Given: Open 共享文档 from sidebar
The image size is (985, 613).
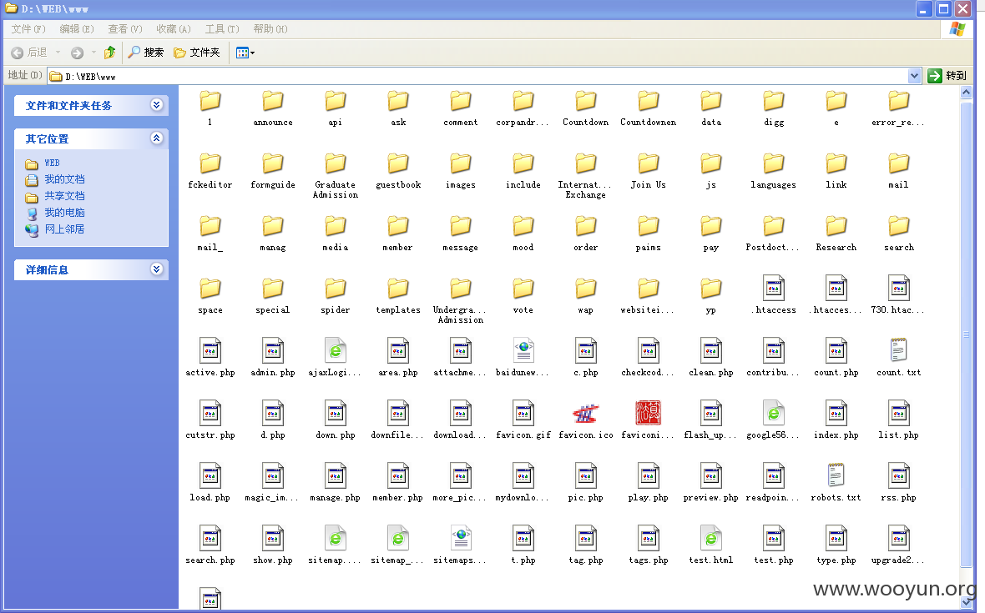Looking at the screenshot, I should [x=64, y=196].
